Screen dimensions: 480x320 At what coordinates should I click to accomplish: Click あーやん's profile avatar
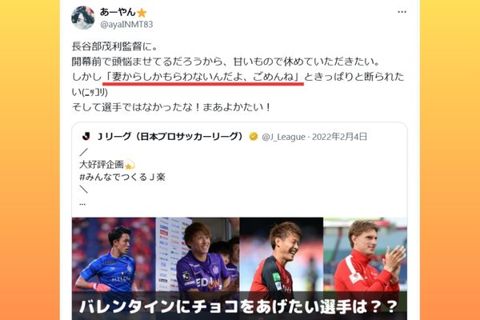[x=83, y=18]
